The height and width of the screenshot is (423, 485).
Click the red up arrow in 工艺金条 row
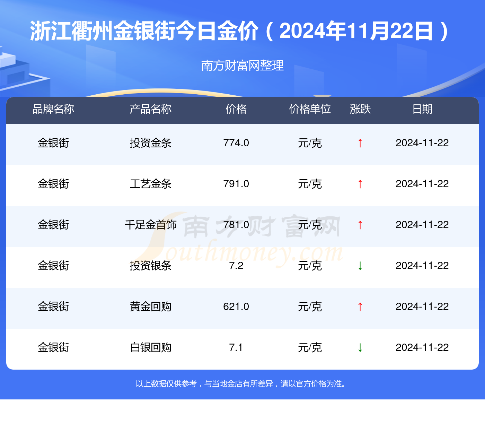[x=360, y=184]
